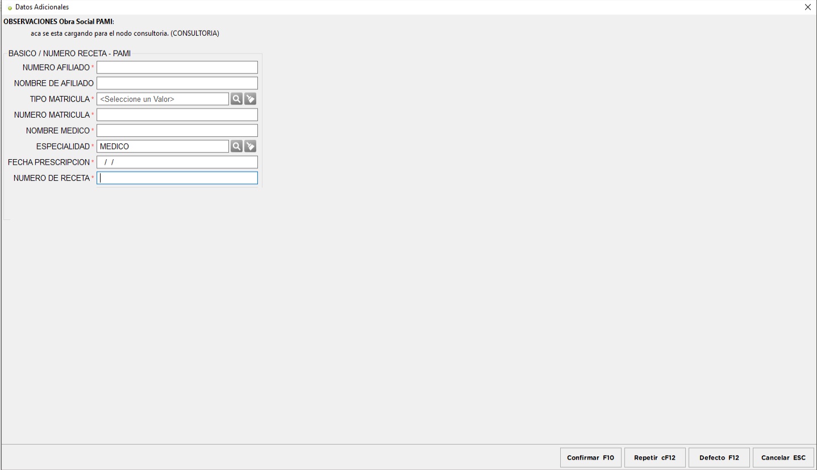Clear TIPO MATRICULA with the broom icon
This screenshot has height=470, width=817.
tap(250, 99)
